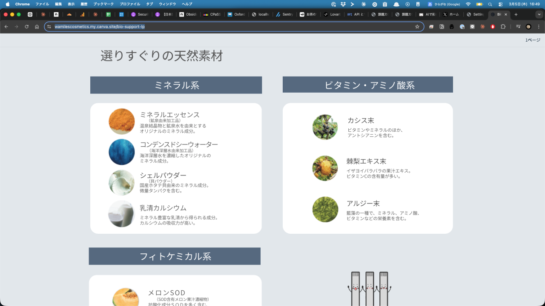
Task: Open the Notion Web Clipper extension
Action: (x=442, y=26)
